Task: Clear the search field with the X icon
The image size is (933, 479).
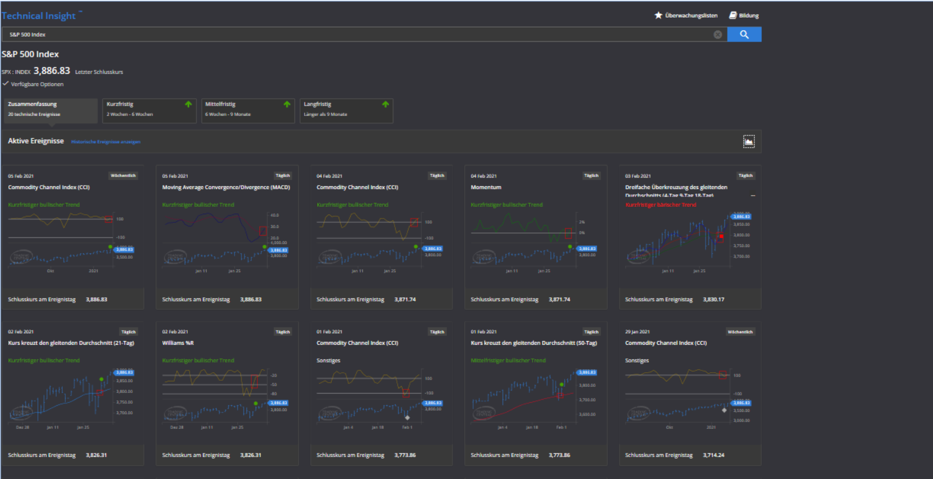Action: click(718, 35)
